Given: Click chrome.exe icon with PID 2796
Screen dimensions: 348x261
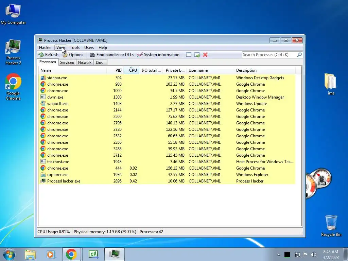Looking at the screenshot, I should [x=43, y=123].
